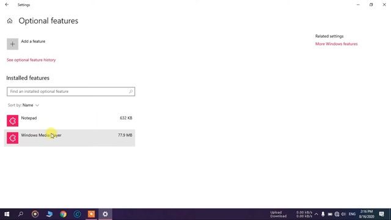This screenshot has height=220, width=391.
Task: Open the orange recorder app on the taskbar
Action: click(x=91, y=215)
